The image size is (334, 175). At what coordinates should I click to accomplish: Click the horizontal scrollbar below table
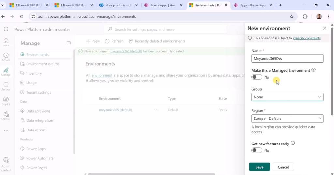click(151, 174)
